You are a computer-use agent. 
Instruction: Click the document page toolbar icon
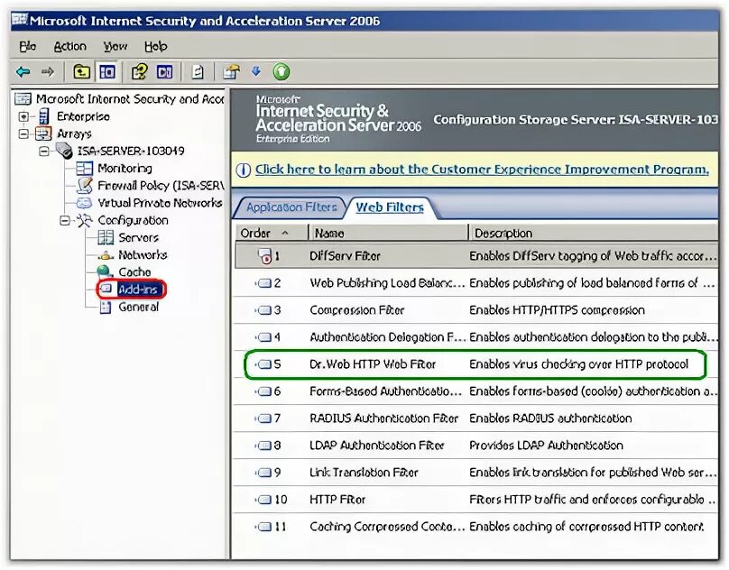(x=198, y=72)
